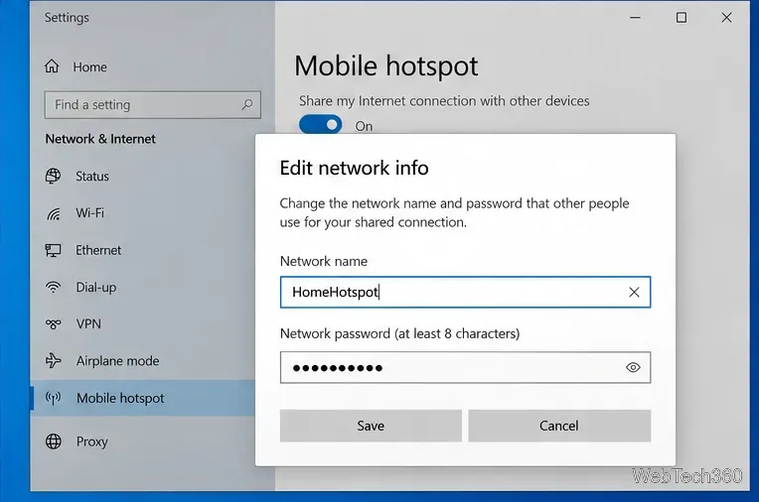Close the Settings window
Viewport: 759px width, 502px height.
726,18
